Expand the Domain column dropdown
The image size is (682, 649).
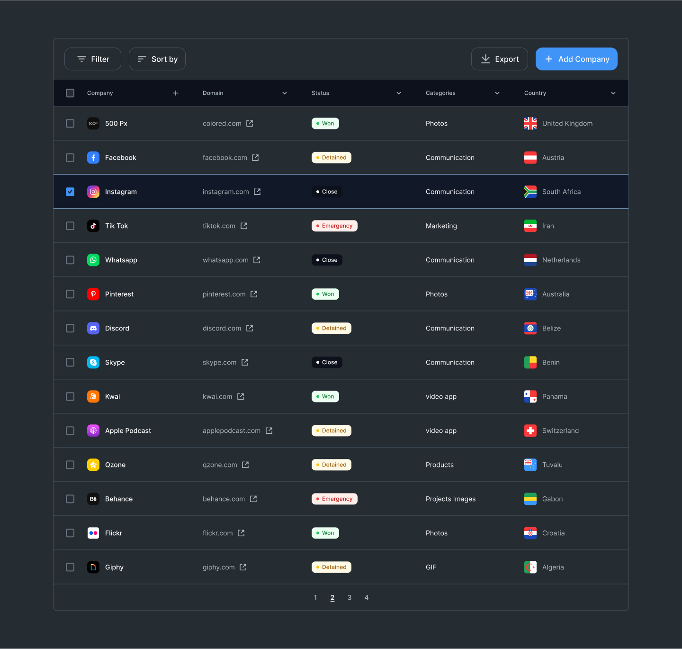(285, 93)
